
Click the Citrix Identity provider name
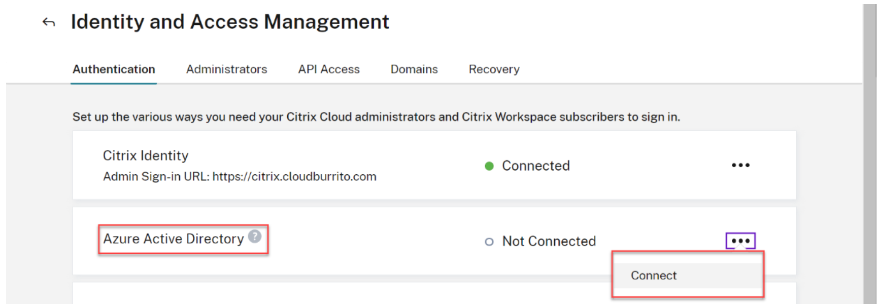[146, 156]
